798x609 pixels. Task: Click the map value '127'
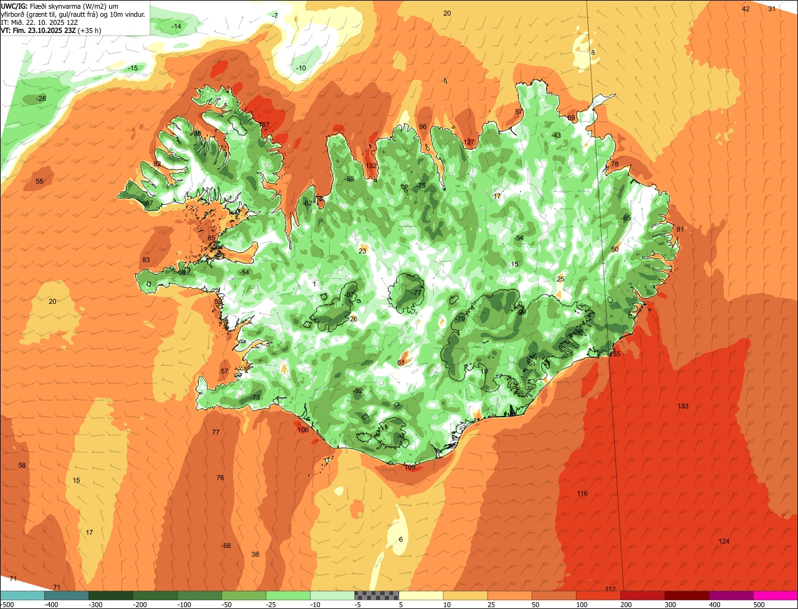[469, 142]
